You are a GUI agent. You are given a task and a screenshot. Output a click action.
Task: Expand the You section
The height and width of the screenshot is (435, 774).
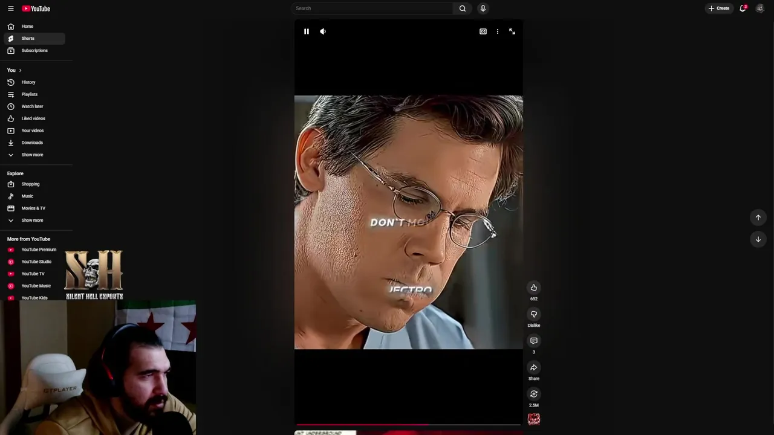[x=15, y=70]
